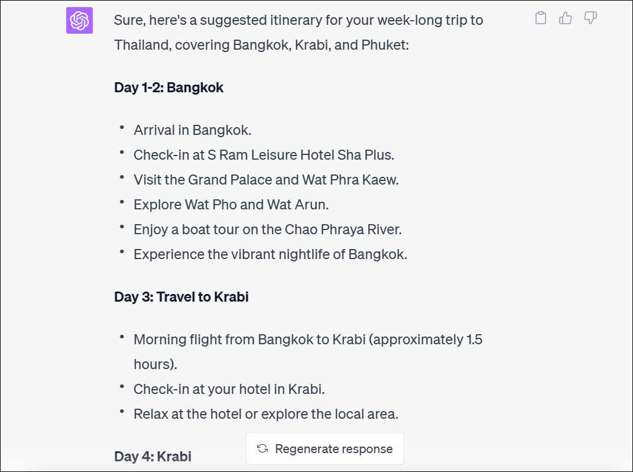Image resolution: width=633 pixels, height=472 pixels.
Task: Click the vibrant nightlife of Bangkok line
Action: point(270,254)
